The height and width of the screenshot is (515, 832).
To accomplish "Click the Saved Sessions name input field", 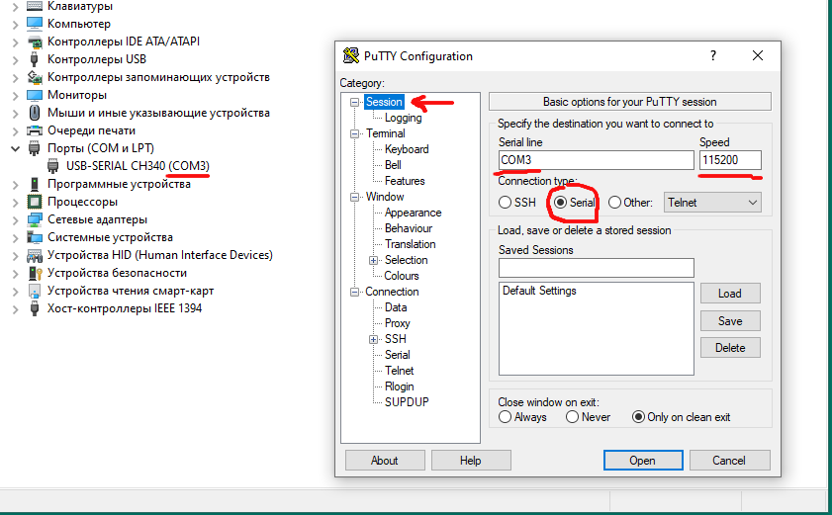I will (596, 268).
